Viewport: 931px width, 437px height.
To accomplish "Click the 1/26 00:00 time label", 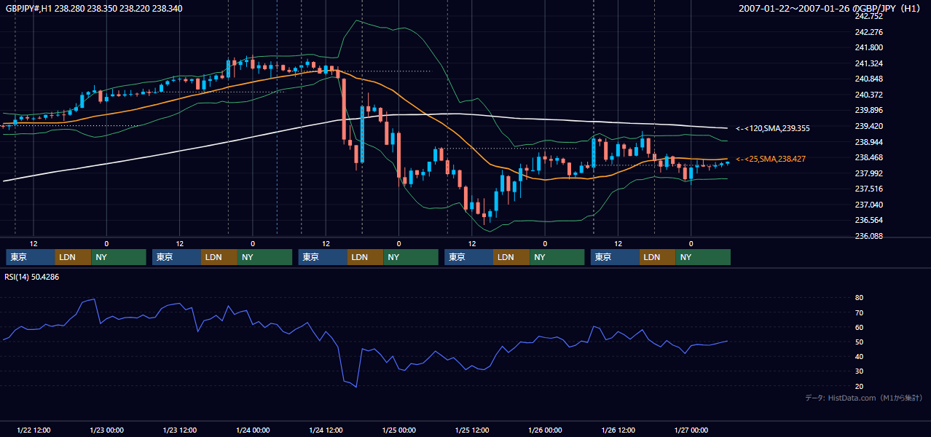I will pos(545,430).
